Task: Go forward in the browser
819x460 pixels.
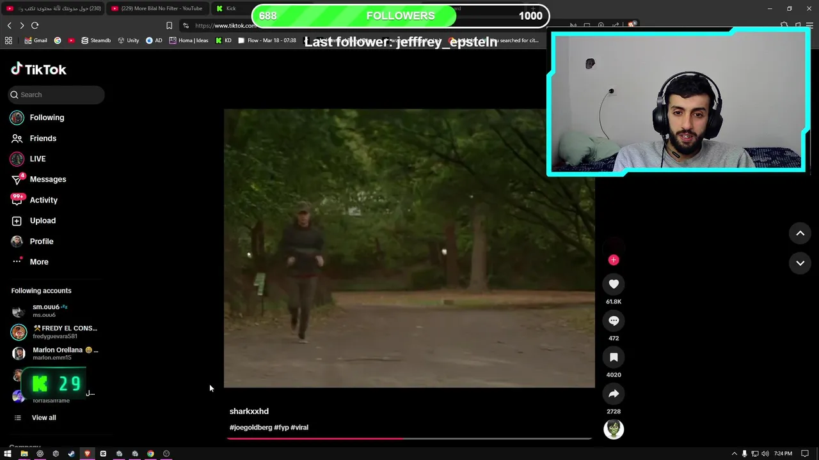Action: click(22, 26)
